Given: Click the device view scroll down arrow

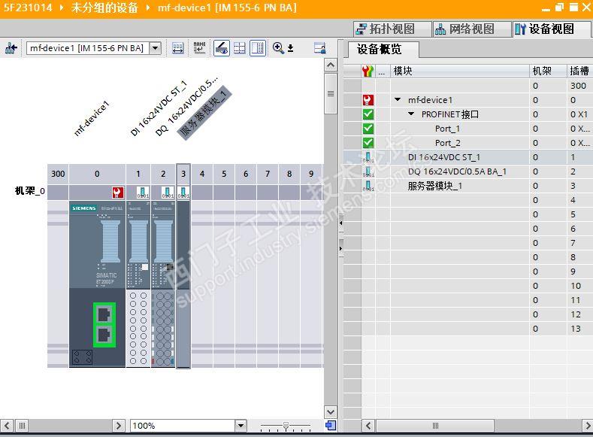Looking at the screenshot, I should [331, 412].
